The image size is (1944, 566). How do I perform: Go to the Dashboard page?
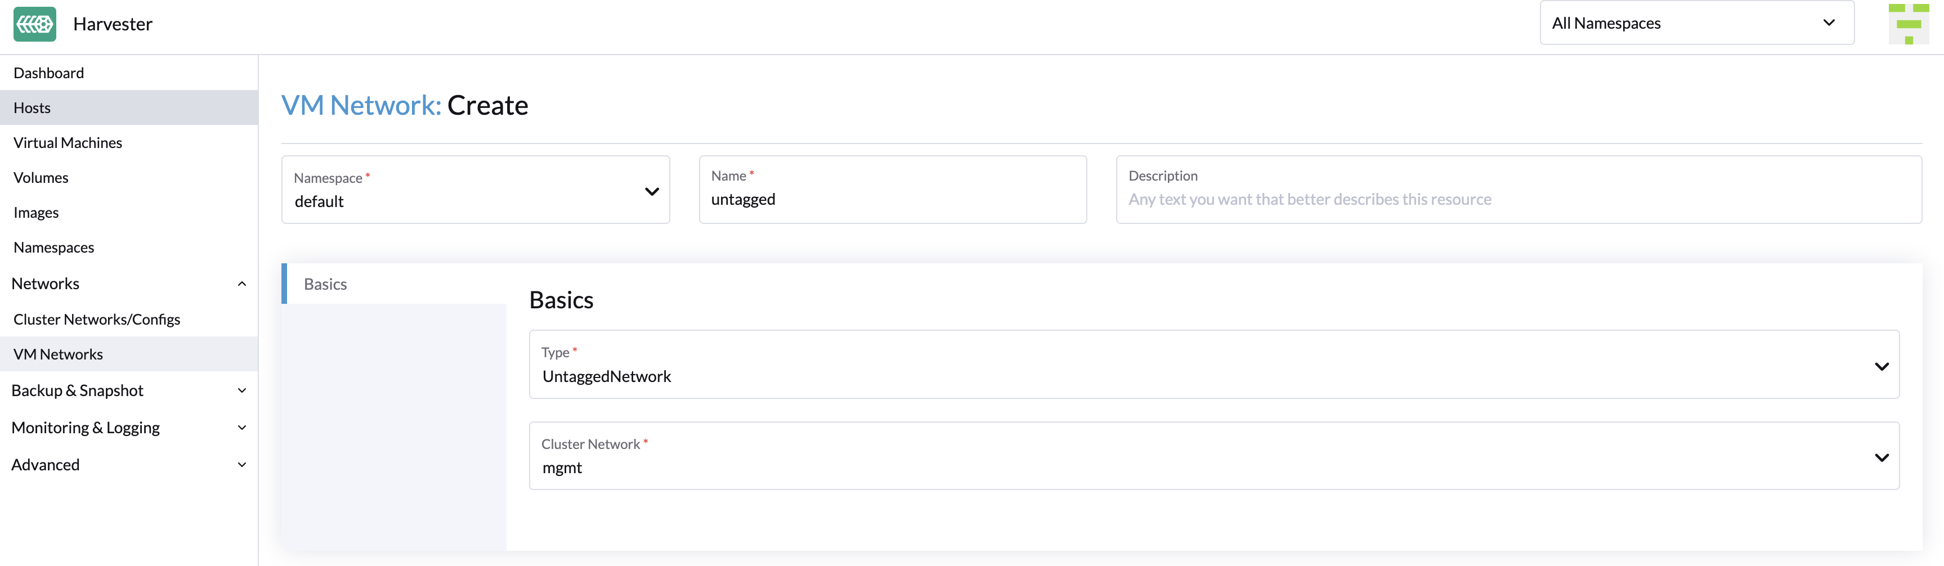tap(48, 73)
